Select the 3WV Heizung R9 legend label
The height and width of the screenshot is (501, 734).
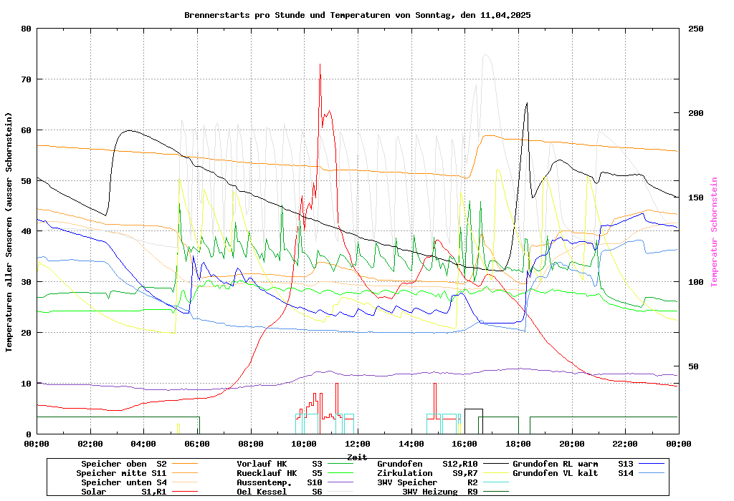coord(440,492)
